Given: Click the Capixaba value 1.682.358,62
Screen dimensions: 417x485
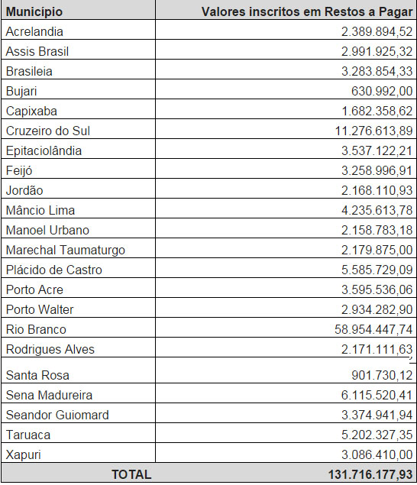Looking at the screenshot, I should point(377,111).
